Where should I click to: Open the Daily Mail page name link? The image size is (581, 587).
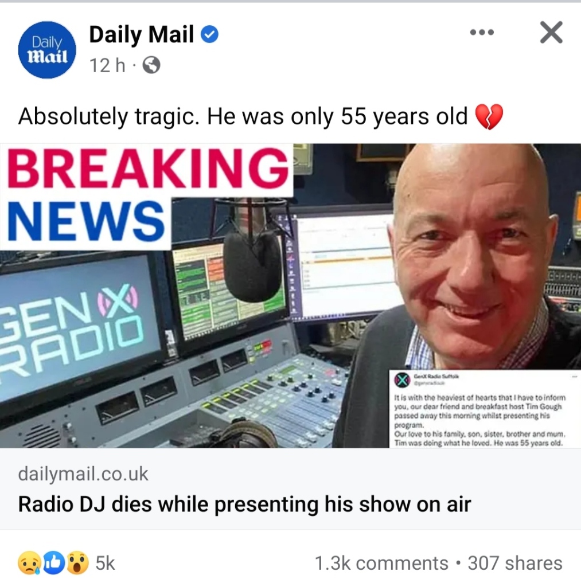[141, 34]
